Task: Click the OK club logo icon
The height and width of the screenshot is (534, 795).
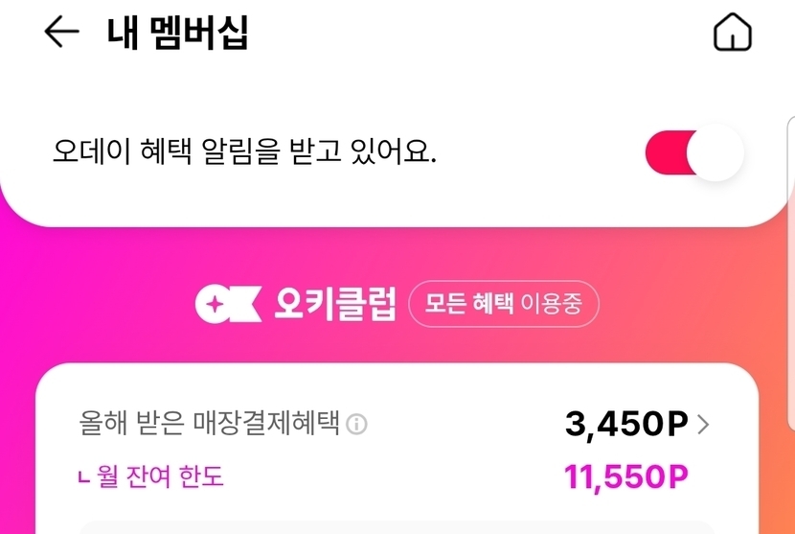Action: [227, 305]
